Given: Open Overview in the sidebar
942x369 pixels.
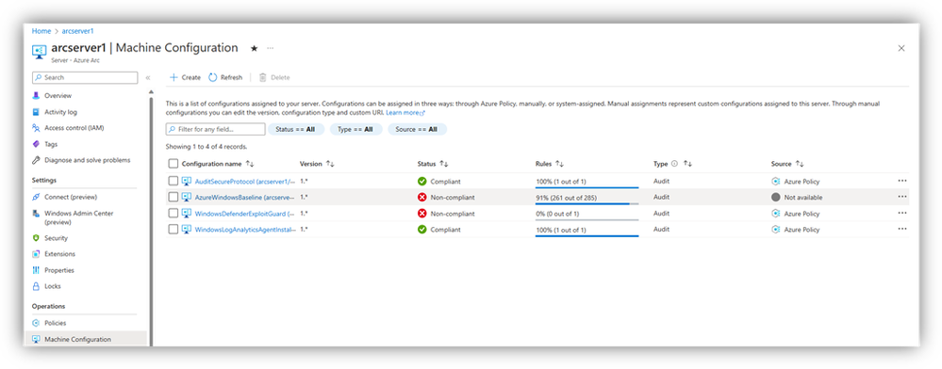Looking at the screenshot, I should [58, 95].
